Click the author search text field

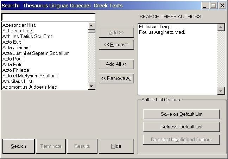pos(49,17)
